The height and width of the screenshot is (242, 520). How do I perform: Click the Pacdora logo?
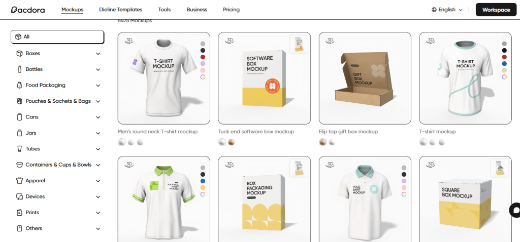(28, 10)
